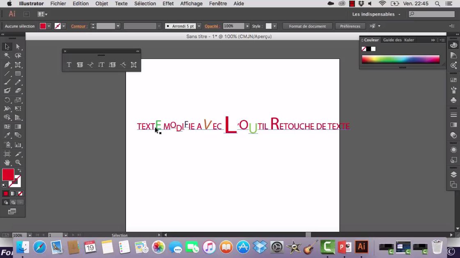The width and height of the screenshot is (460, 258).
Task: Select the Type on a Path tool
Action: 91,64
